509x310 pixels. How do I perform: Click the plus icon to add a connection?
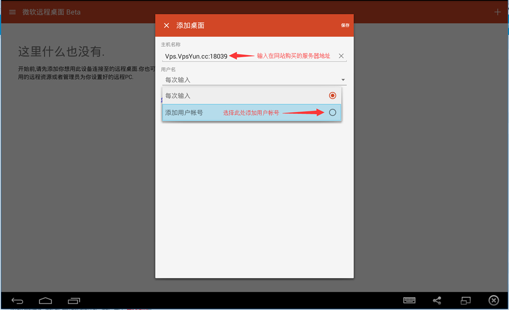click(497, 12)
